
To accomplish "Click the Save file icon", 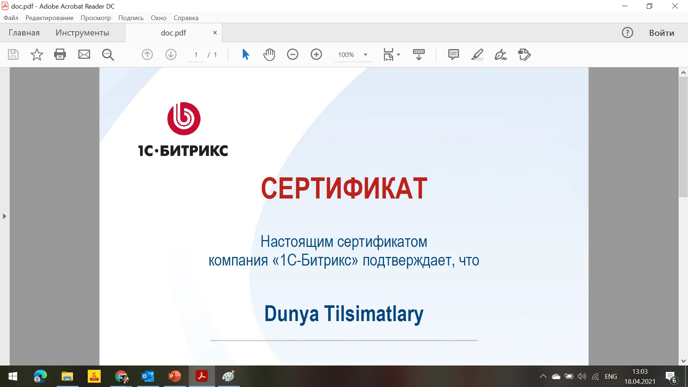I will (13, 54).
